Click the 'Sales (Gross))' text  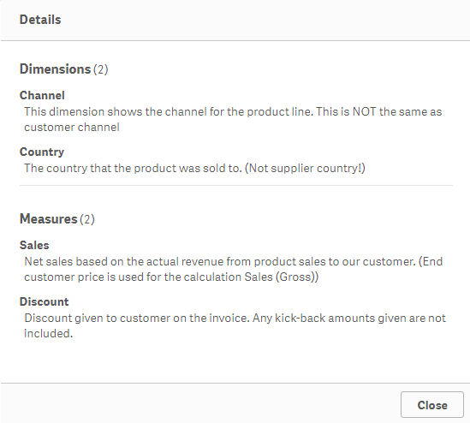[x=281, y=277]
